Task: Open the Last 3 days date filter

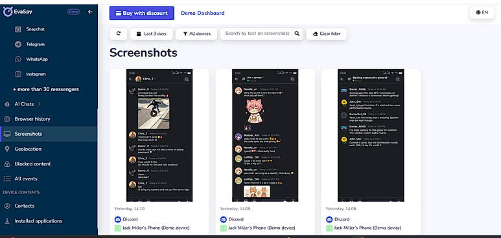Action: coord(152,34)
